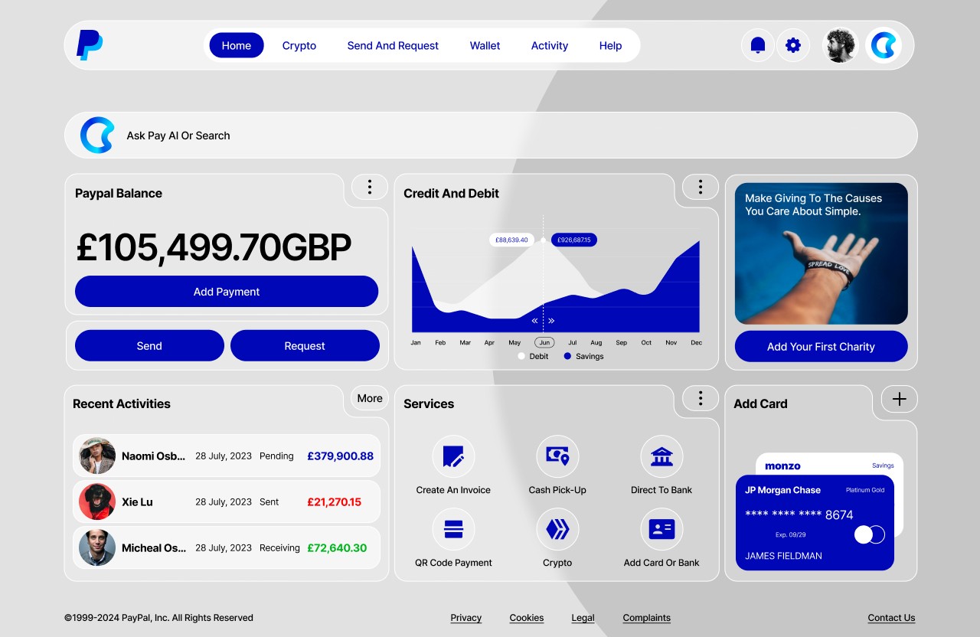Click Micheal Os... avatar
Viewport: 980px width, 637px height.
97,547
